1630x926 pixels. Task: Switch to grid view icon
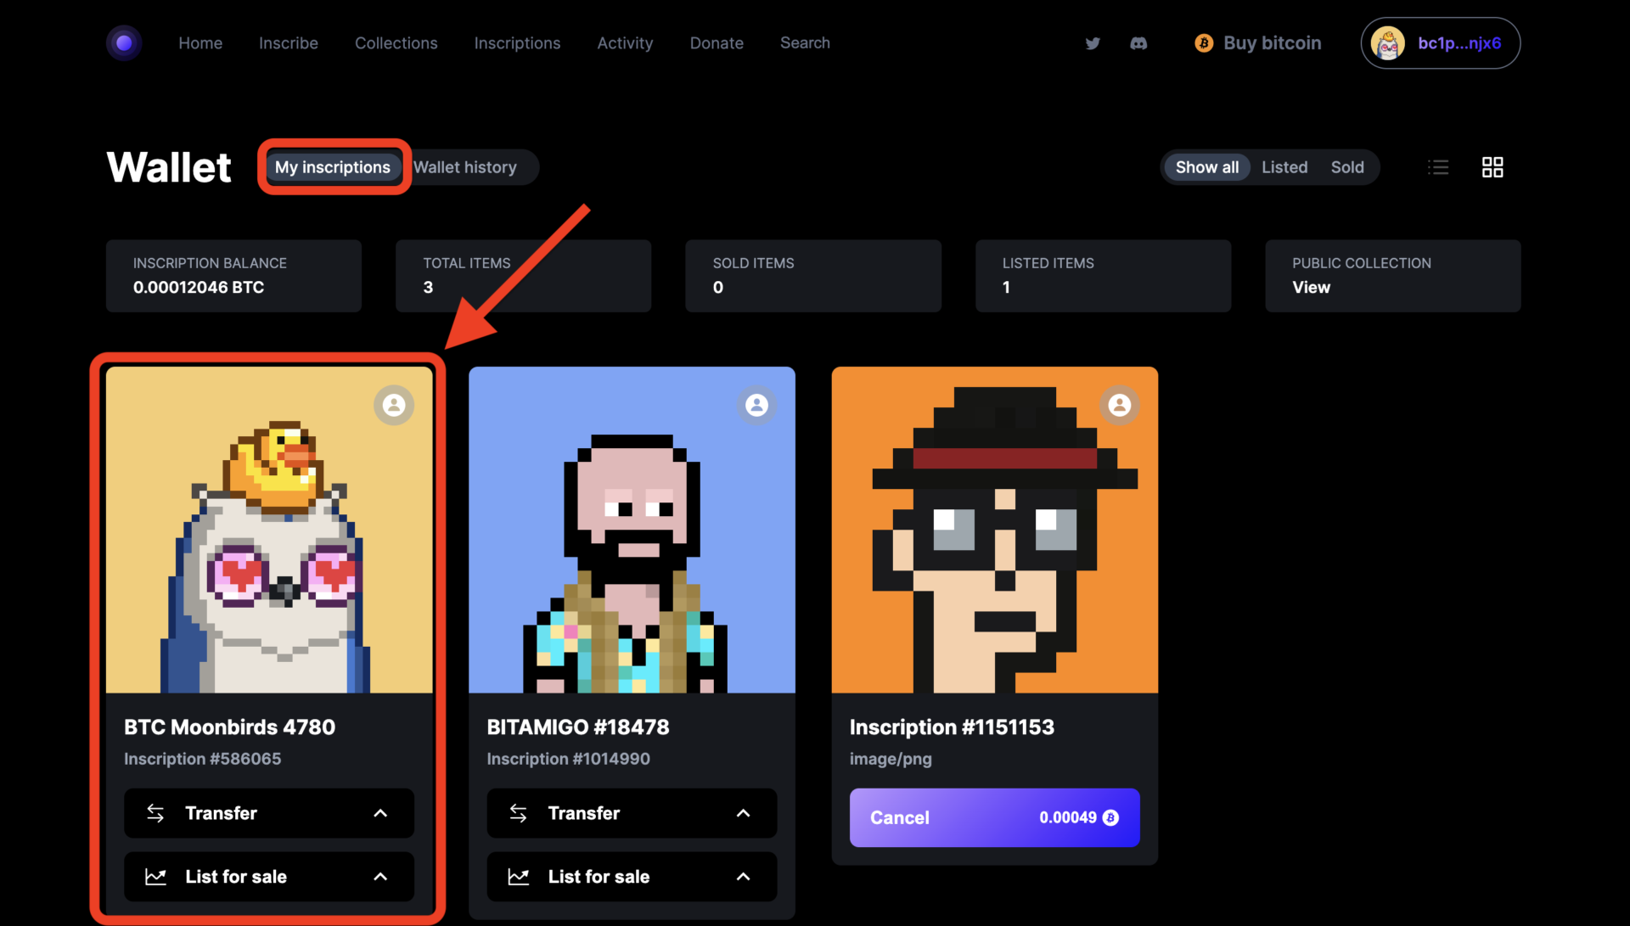1492,167
